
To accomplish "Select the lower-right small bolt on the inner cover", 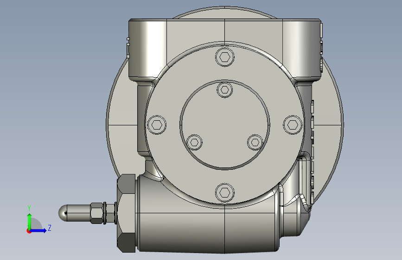I will coord(255,142).
